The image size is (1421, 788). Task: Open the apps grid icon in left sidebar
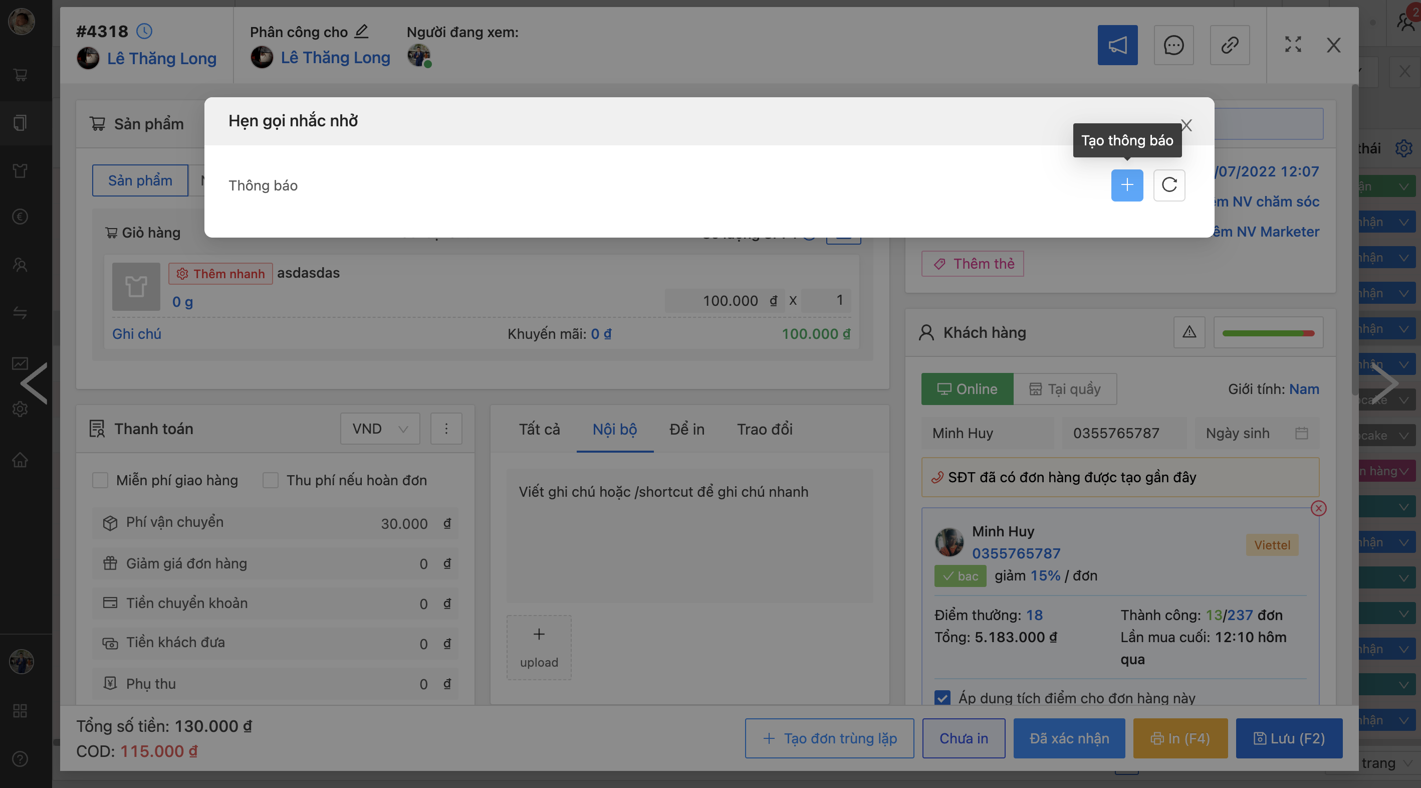pos(21,711)
